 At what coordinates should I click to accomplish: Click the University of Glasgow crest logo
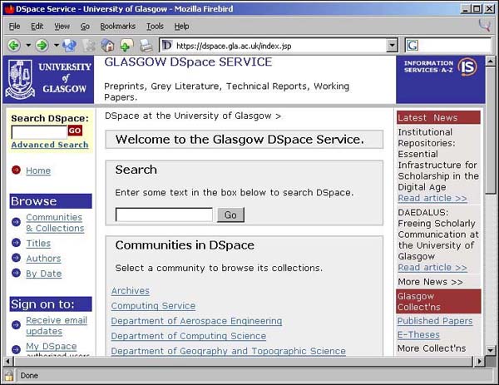(x=20, y=80)
